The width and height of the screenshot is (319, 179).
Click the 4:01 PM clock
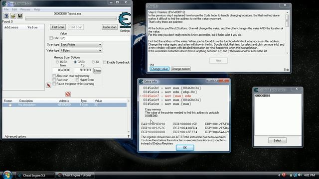310,175
